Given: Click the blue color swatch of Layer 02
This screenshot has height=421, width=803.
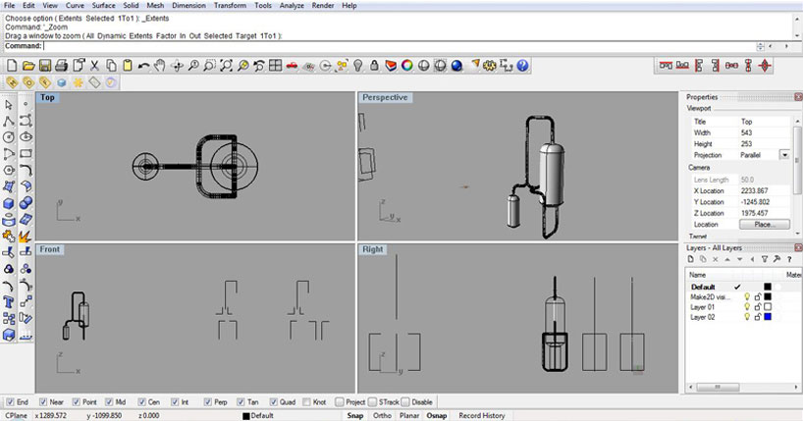Looking at the screenshot, I should [768, 317].
